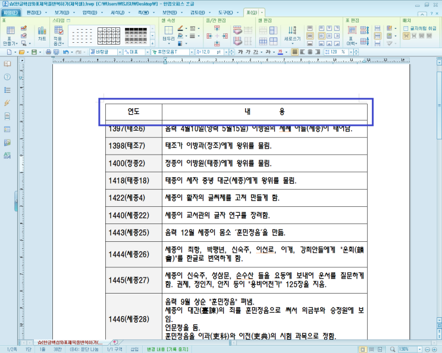The height and width of the screenshot is (353, 442).
Task: Click the insert row below icon
Action: click(x=217, y=43)
